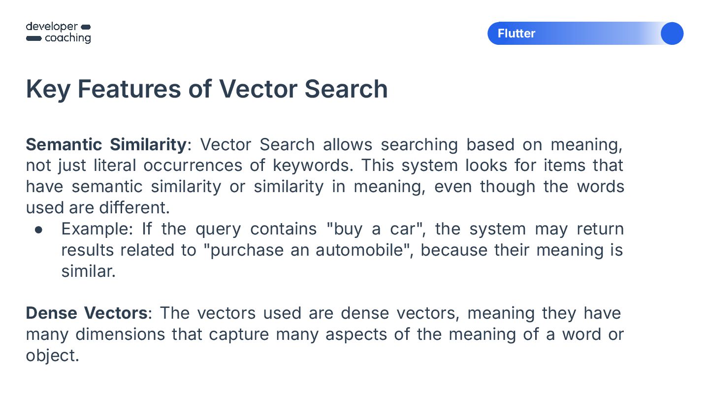Click the dark pill icon beside "developer"
709x399 pixels.
point(85,27)
